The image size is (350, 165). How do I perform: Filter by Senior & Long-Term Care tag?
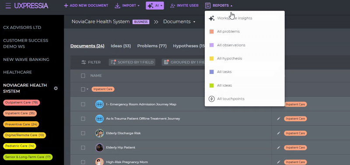point(28,157)
